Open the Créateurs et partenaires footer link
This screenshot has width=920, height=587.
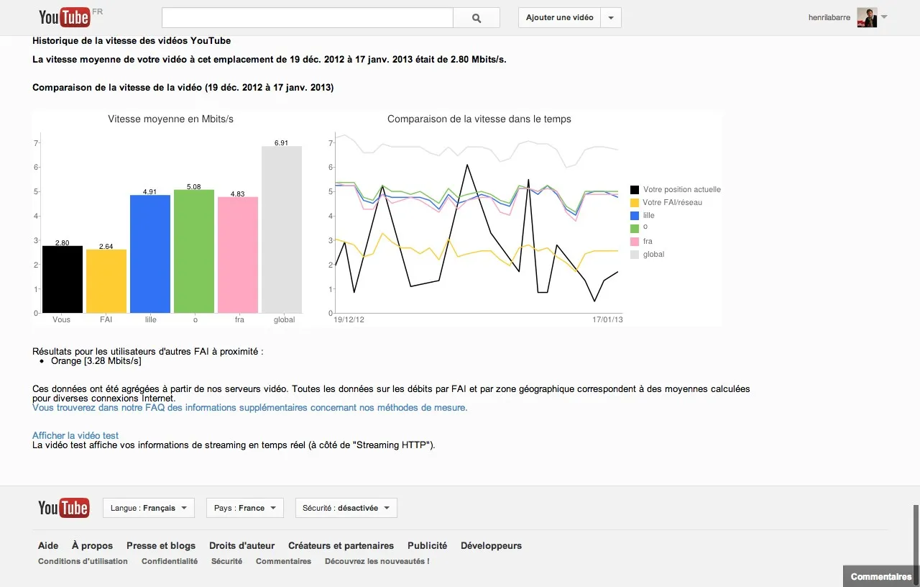point(341,546)
